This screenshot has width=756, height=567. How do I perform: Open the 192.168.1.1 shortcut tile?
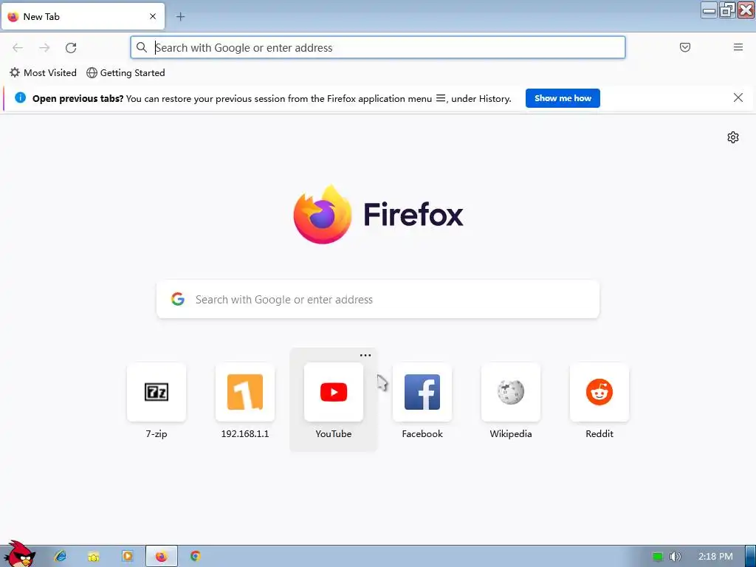[245, 392]
